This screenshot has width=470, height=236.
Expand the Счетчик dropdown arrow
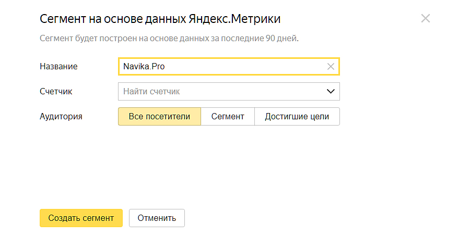(330, 91)
